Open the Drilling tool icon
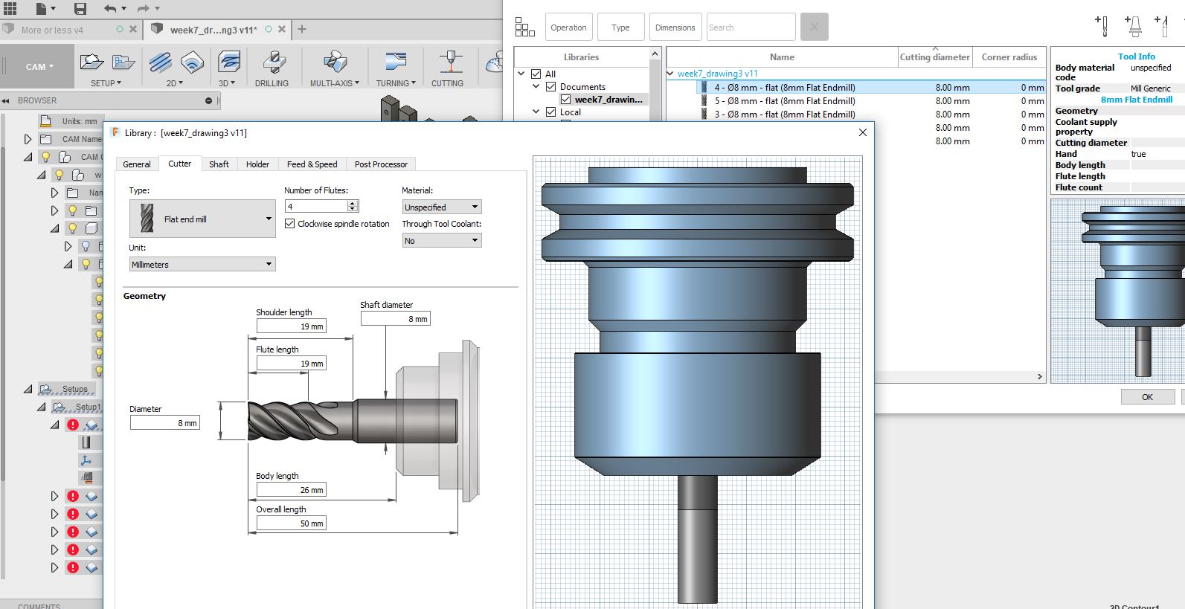The height and width of the screenshot is (609, 1185). click(273, 63)
